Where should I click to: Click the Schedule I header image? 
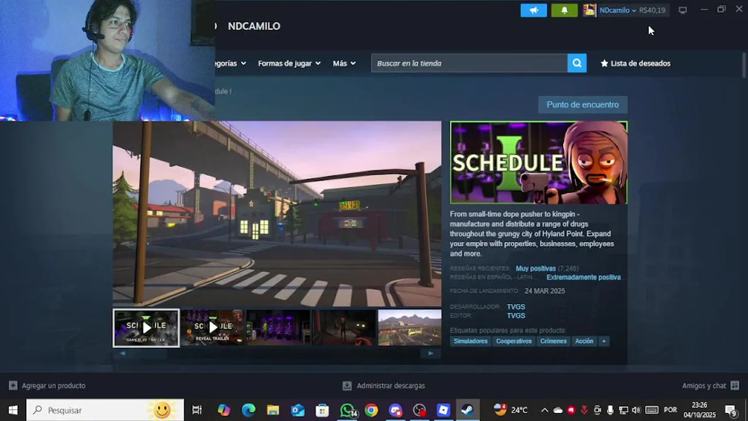pos(539,163)
